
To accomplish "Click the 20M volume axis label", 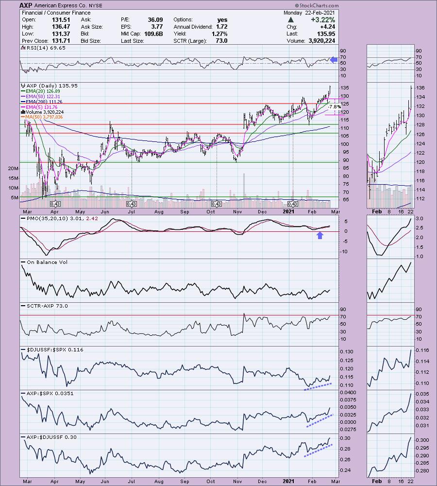I will tap(13, 168).
